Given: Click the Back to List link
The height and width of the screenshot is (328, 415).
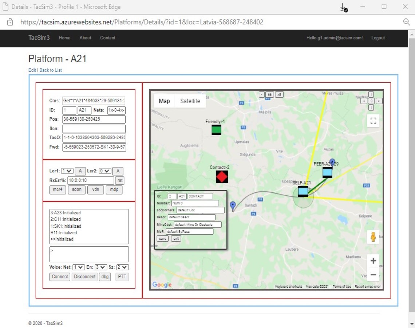Looking at the screenshot, I should point(50,70).
